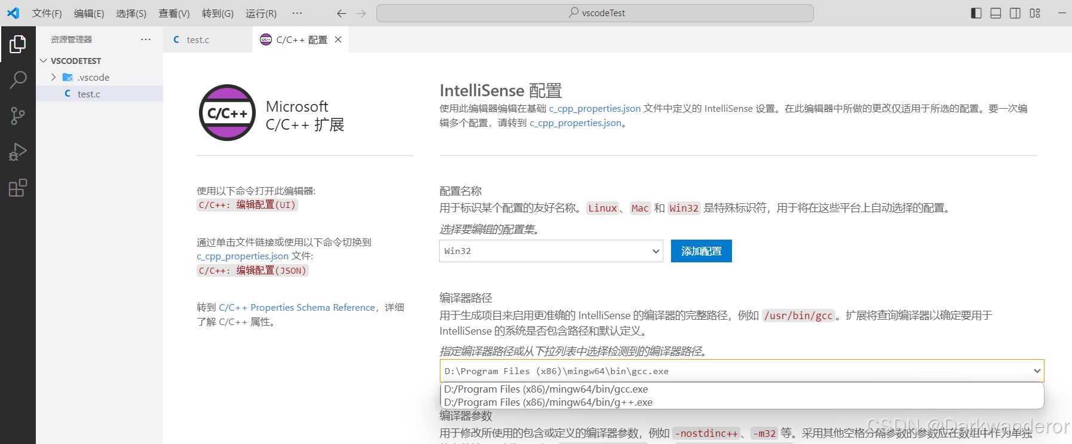Click the vscodeTest command center search box
The height and width of the screenshot is (444, 1072).
(x=595, y=13)
